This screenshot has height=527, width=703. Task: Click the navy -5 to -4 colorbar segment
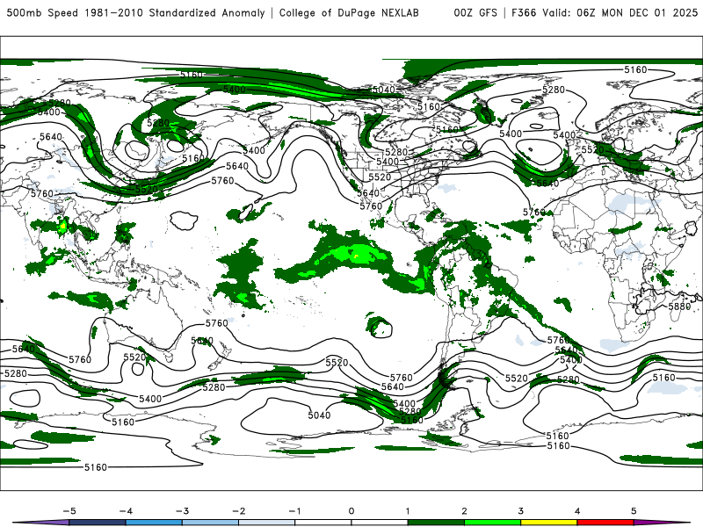tap(98, 523)
